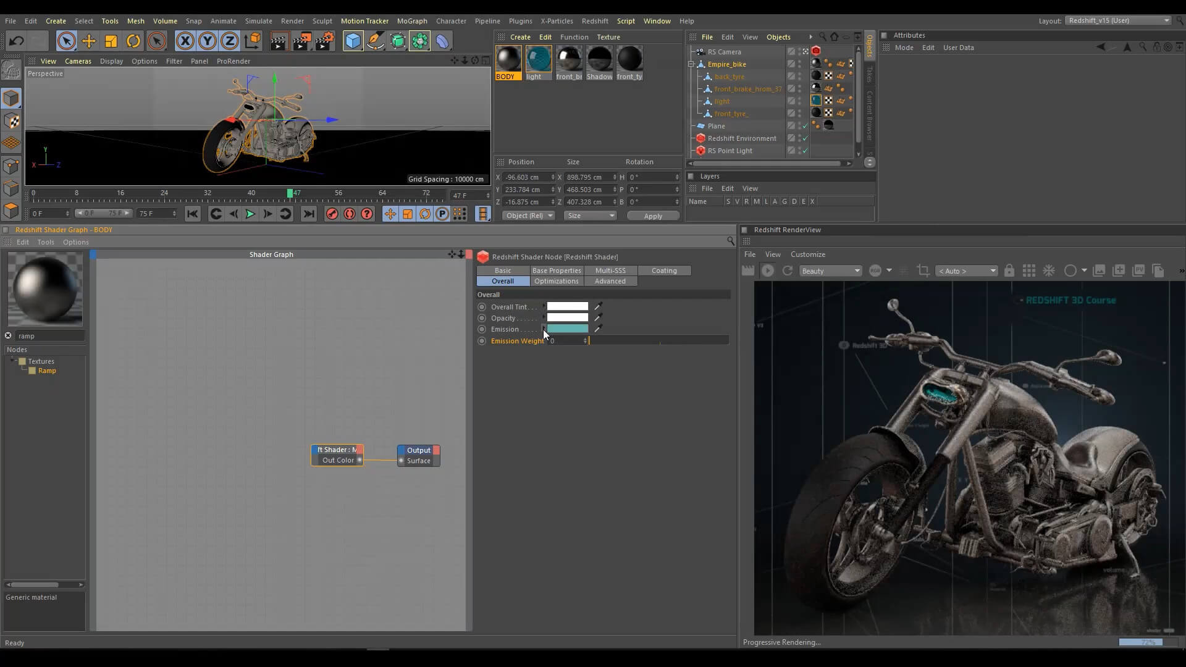The width and height of the screenshot is (1186, 667).
Task: Jump to the start of animation
Action: coord(192,214)
